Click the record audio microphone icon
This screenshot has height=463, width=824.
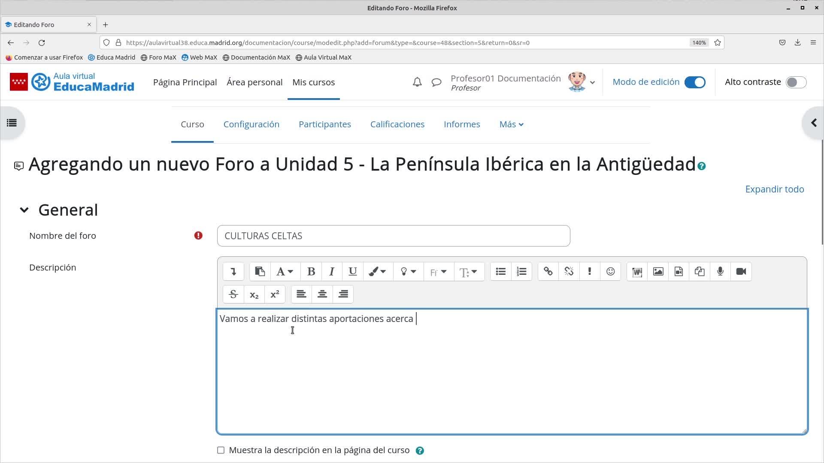click(x=720, y=272)
